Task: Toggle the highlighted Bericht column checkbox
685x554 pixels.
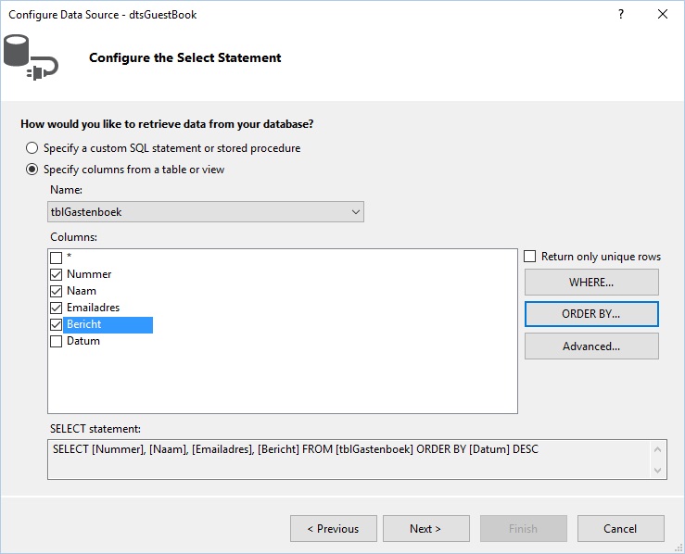Action: tap(56, 324)
